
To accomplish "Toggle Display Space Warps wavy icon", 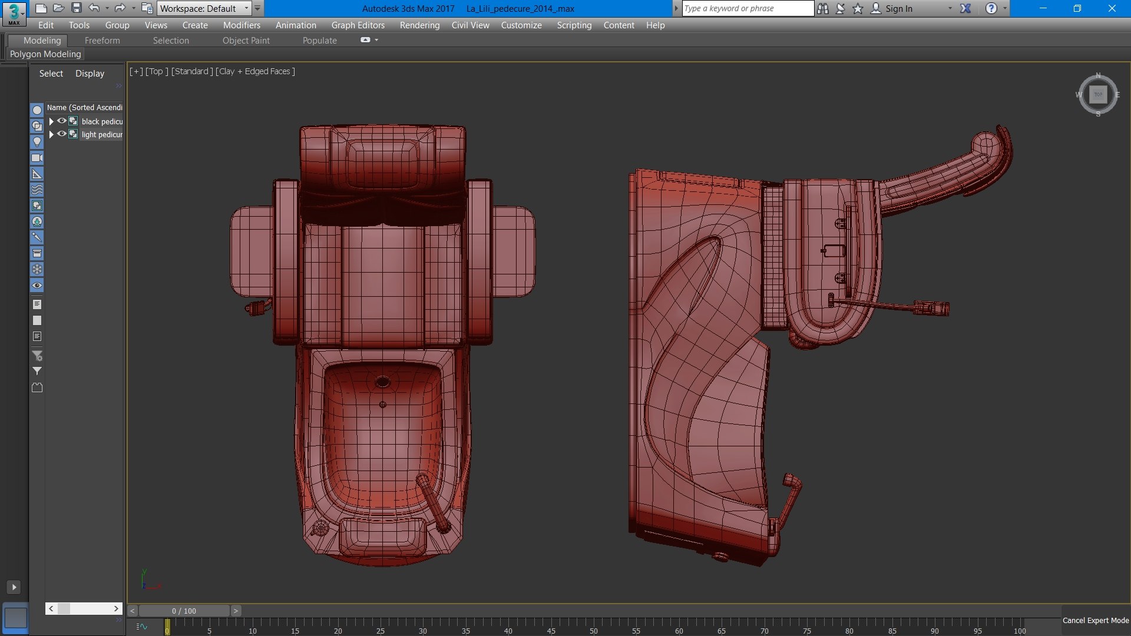I will pyautogui.click(x=37, y=190).
